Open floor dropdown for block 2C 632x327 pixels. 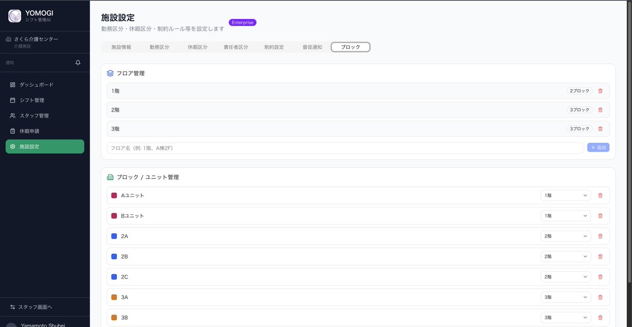(566, 277)
